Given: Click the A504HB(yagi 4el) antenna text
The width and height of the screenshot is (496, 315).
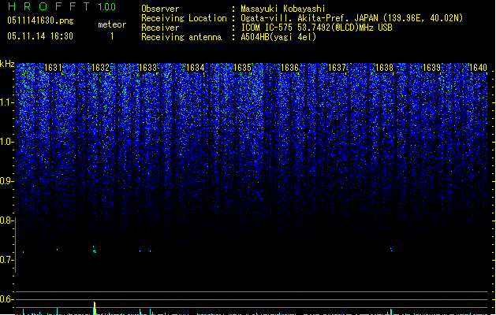Looking at the screenshot, I should click(x=278, y=37).
